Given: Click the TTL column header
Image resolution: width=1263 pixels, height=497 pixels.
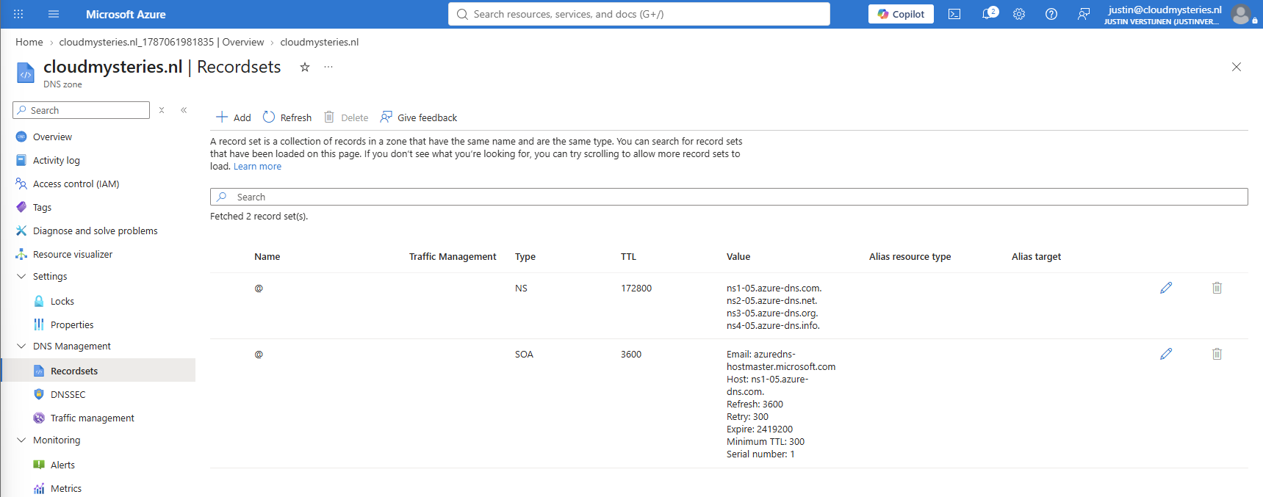Looking at the screenshot, I should (x=628, y=257).
